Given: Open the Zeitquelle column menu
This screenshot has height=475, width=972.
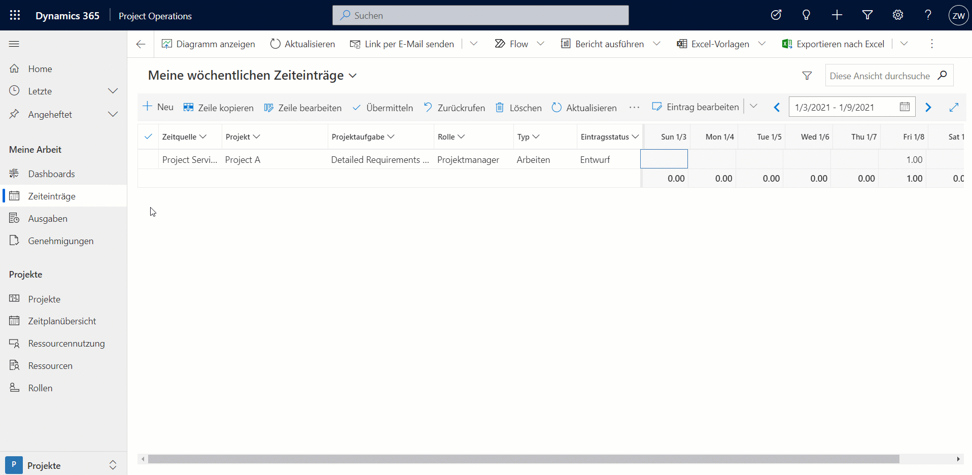Looking at the screenshot, I should (185, 137).
